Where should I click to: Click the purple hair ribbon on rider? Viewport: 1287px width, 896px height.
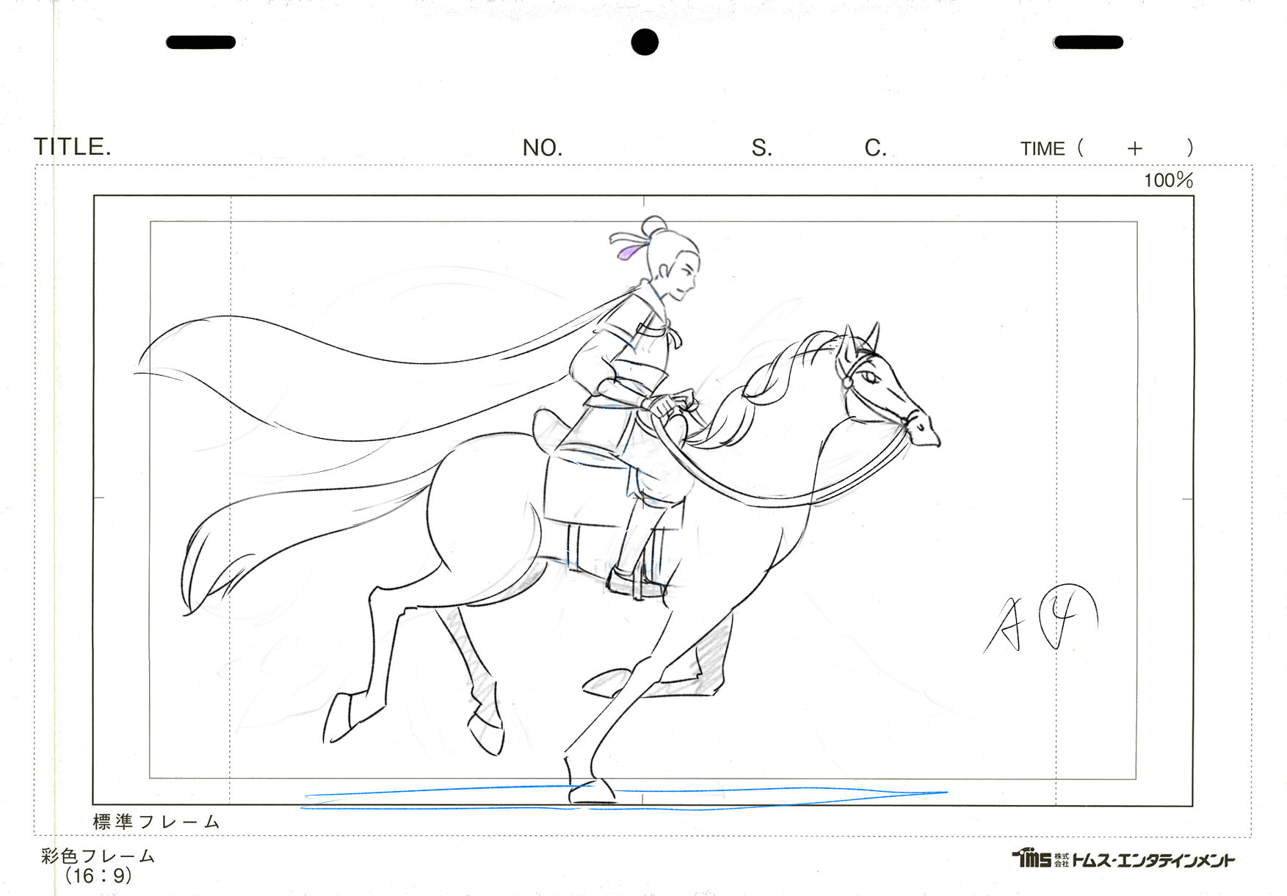630,252
